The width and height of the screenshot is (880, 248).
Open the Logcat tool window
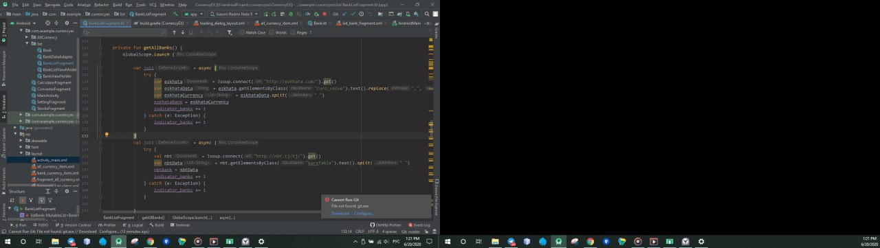click(133, 225)
